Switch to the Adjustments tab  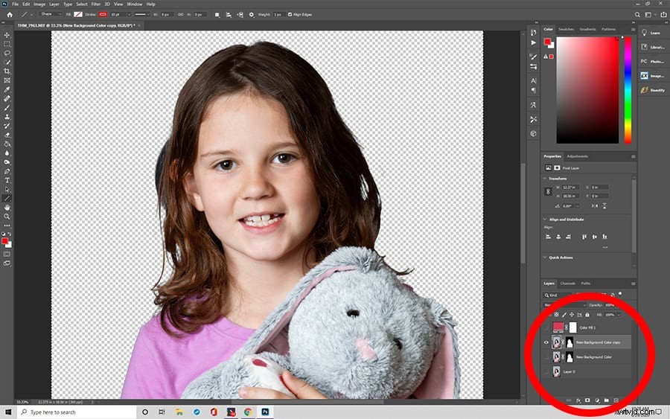pyautogui.click(x=577, y=156)
